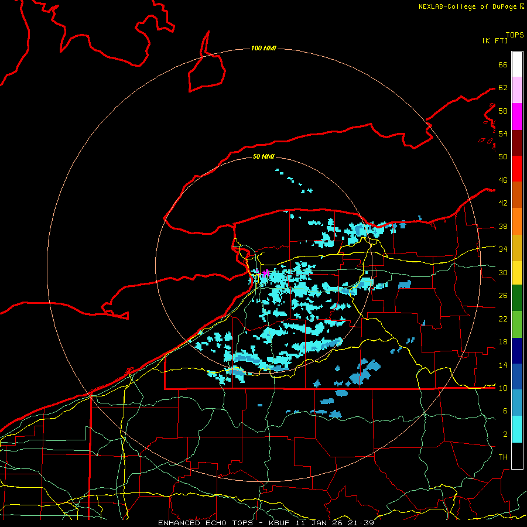Screen dimensions: 527x527
Task: Click the 14 legend value
Action: (x=503, y=365)
